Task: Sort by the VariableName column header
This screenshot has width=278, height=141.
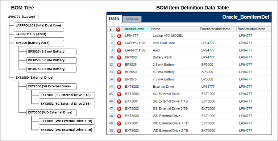Action: (136, 29)
